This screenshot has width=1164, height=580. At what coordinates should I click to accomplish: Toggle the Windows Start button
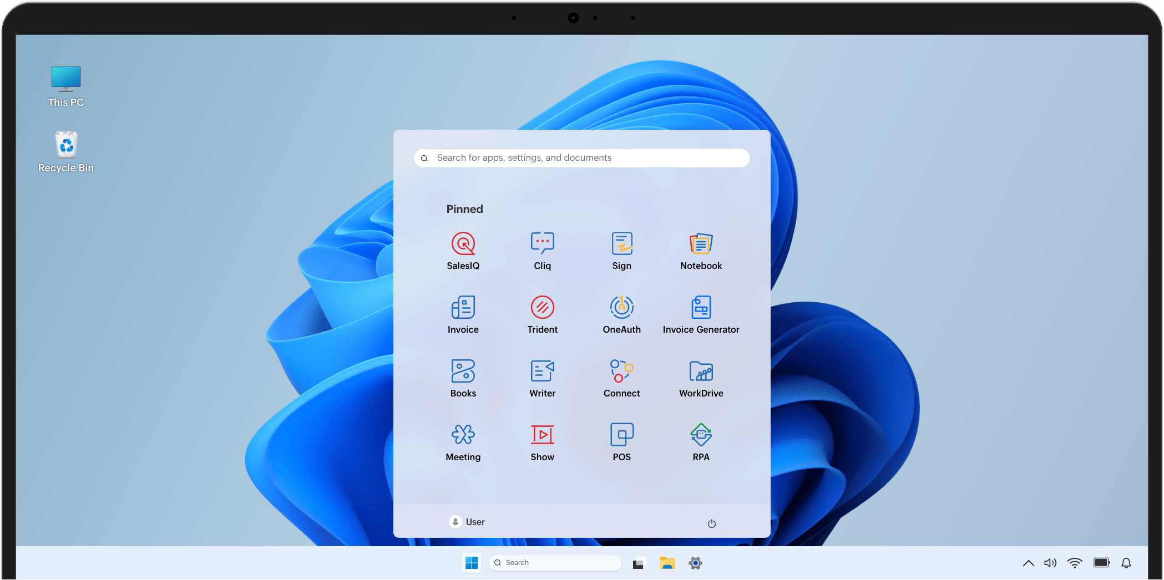[472, 563]
